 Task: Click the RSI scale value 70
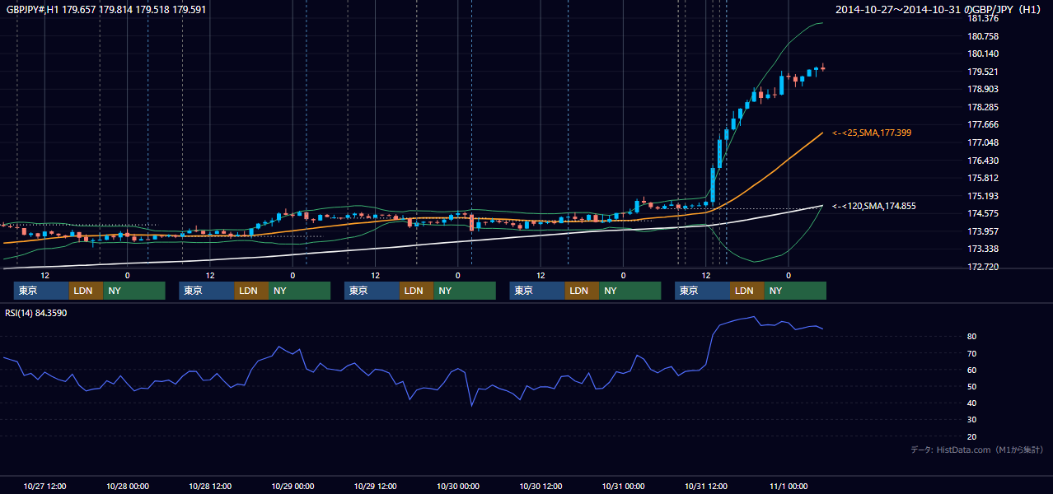971,353
